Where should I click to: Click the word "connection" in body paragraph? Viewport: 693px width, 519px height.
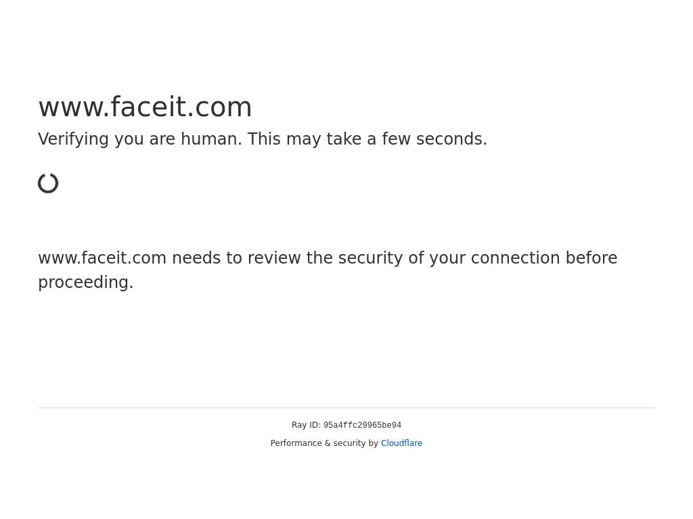(515, 258)
